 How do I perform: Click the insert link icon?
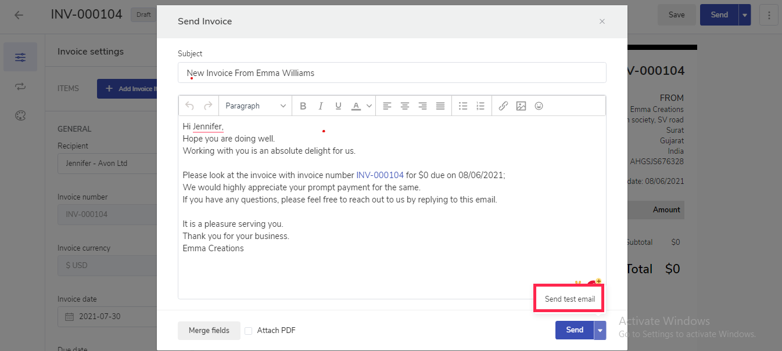[503, 106]
